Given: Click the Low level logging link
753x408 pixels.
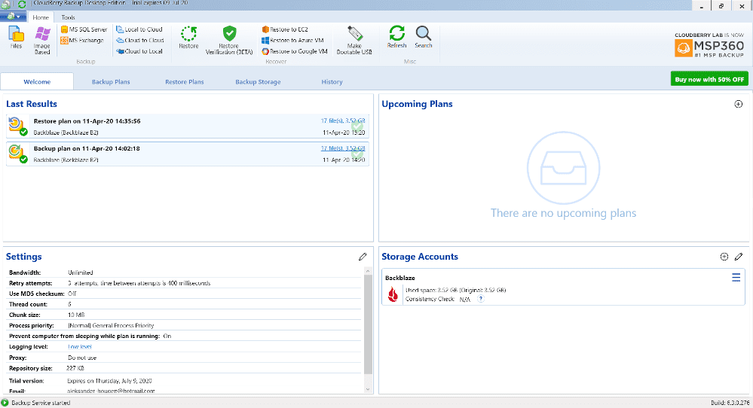Looking at the screenshot, I should coord(80,346).
